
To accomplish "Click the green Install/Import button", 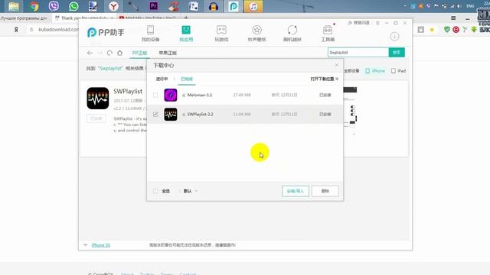I will (296, 191).
